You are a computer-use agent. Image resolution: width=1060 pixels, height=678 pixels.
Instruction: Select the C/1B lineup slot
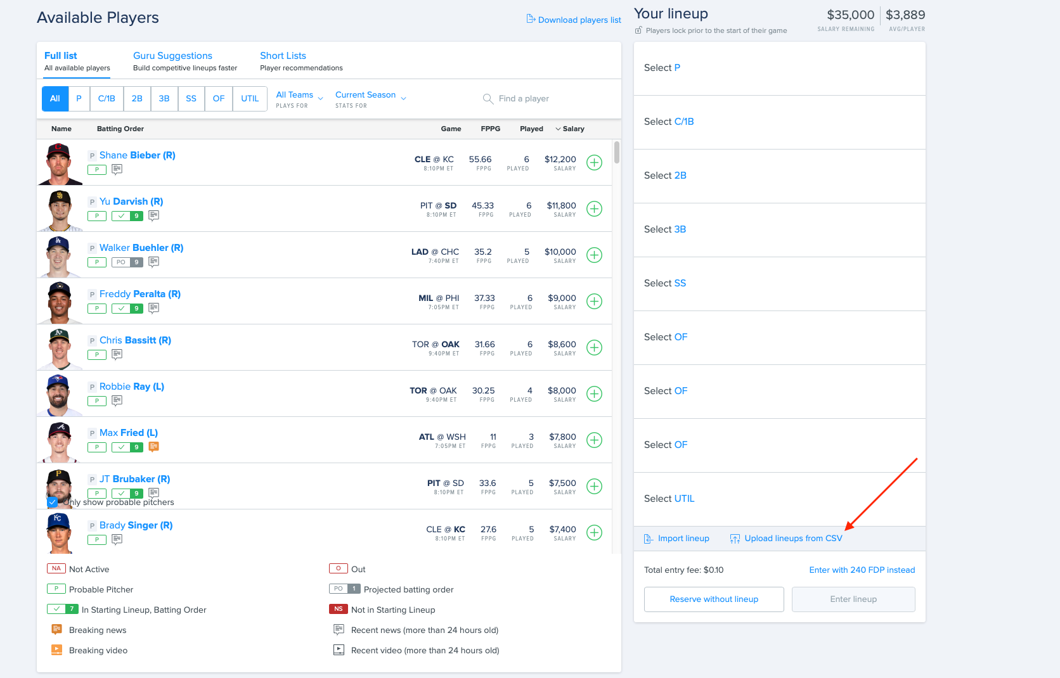click(x=780, y=122)
